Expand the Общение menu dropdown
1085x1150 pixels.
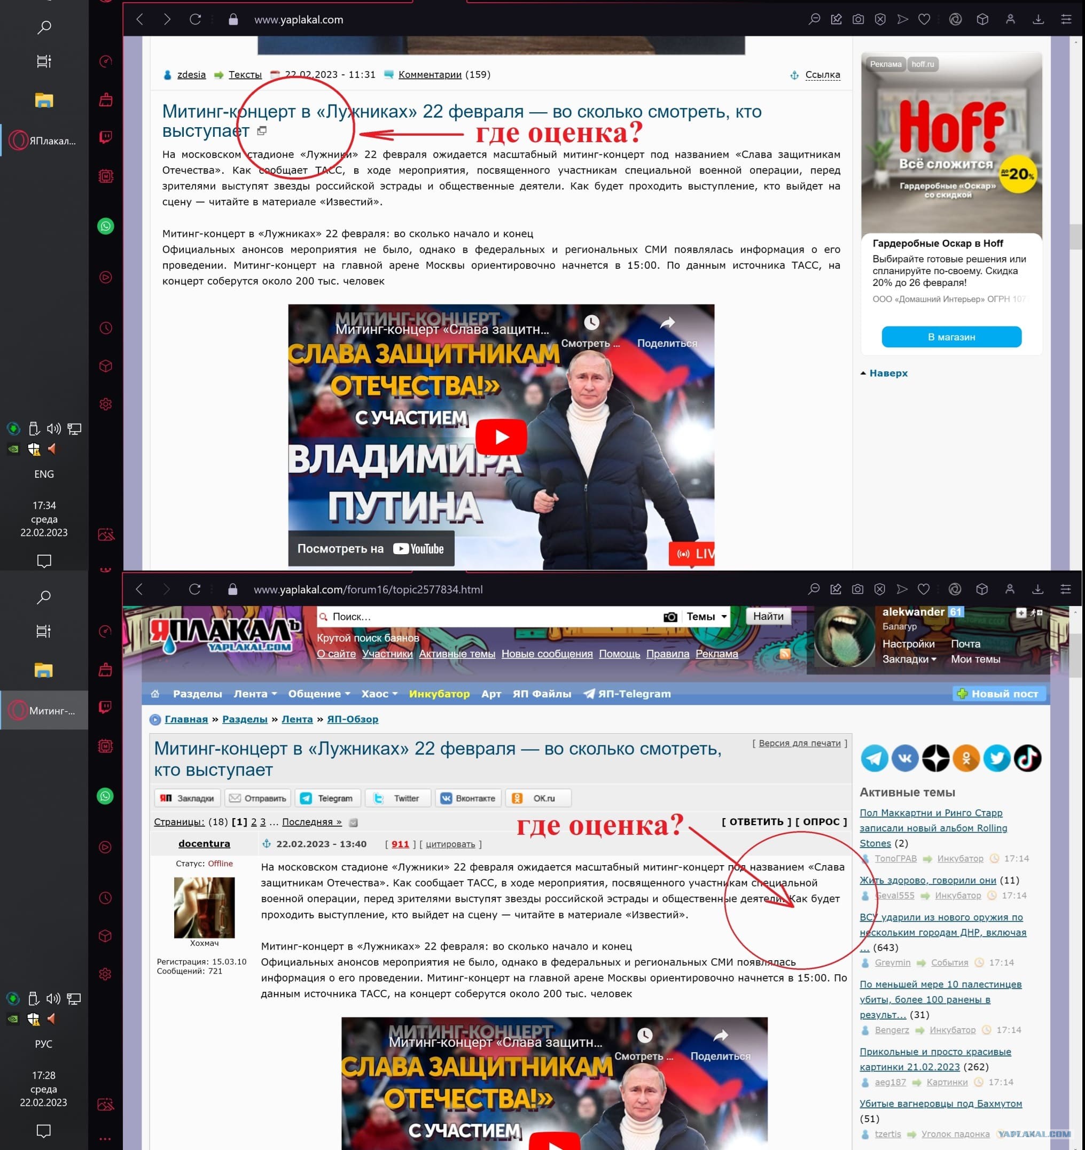tap(319, 694)
